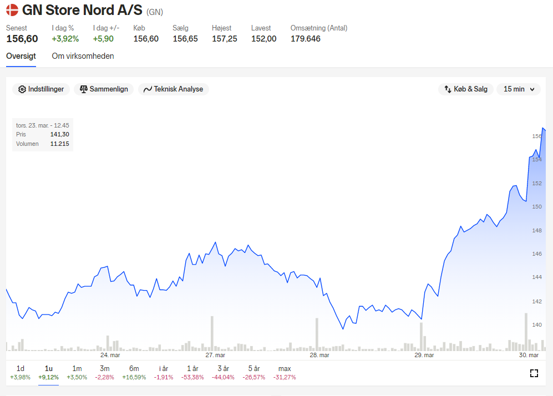
Task: Click the Indstillinger gear icon
Action: [22, 89]
